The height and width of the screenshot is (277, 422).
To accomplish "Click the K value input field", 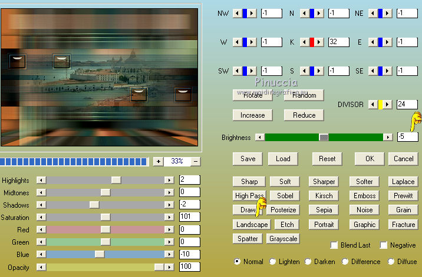I will (338, 42).
